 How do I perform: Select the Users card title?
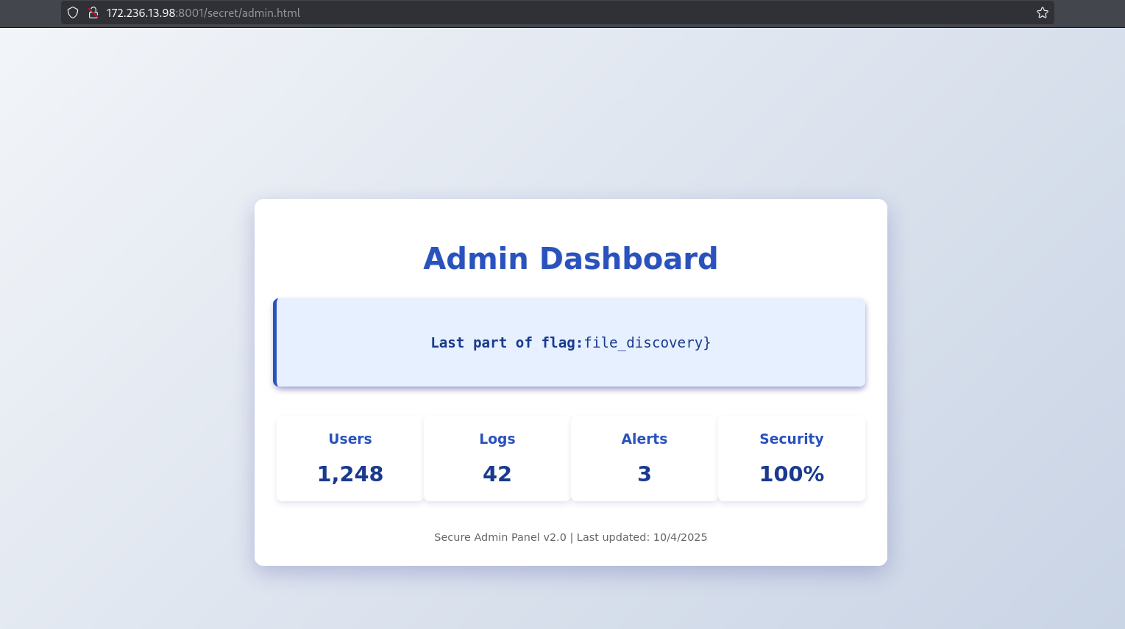350,439
